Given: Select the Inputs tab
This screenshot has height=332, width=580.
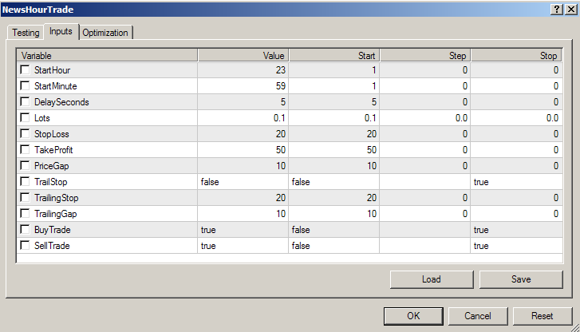Looking at the screenshot, I should (x=61, y=31).
